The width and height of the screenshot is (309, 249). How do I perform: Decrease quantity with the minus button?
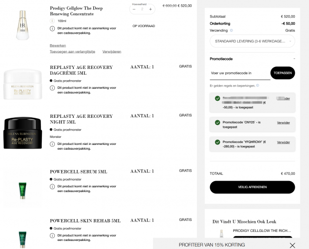point(134,9)
